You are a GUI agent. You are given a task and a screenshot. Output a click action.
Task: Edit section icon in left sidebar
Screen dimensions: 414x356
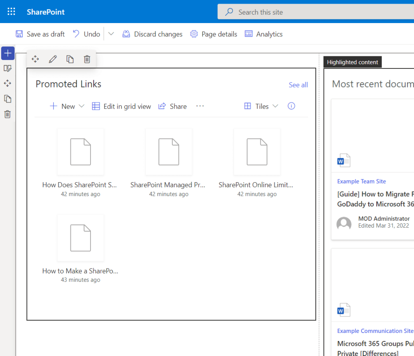point(8,68)
